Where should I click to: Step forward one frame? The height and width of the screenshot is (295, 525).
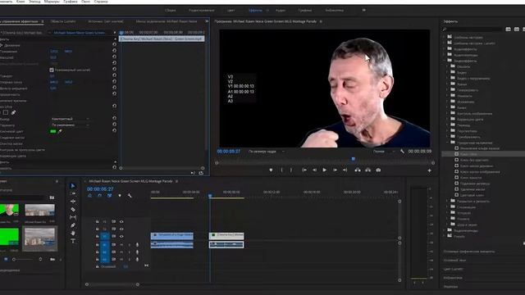[335, 170]
